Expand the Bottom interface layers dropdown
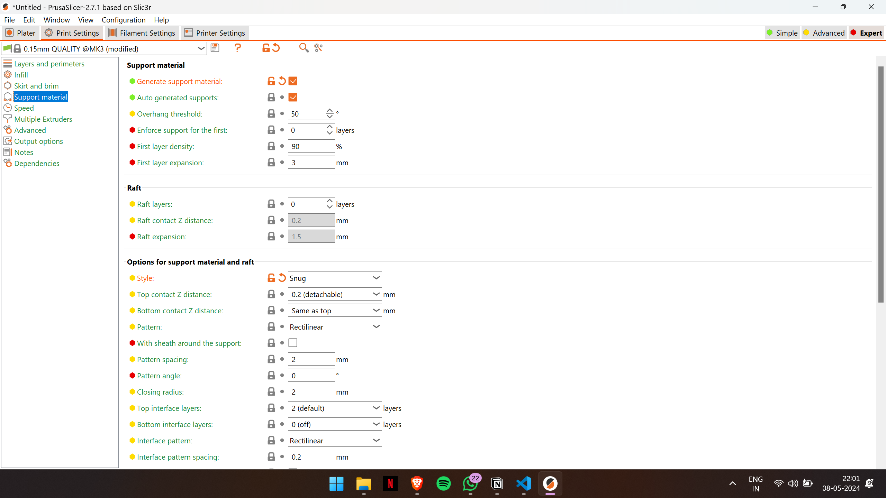 pyautogui.click(x=335, y=424)
